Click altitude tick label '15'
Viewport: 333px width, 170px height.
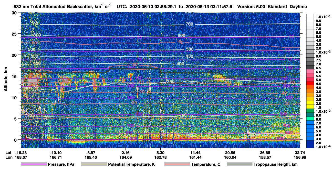coord(15,76)
